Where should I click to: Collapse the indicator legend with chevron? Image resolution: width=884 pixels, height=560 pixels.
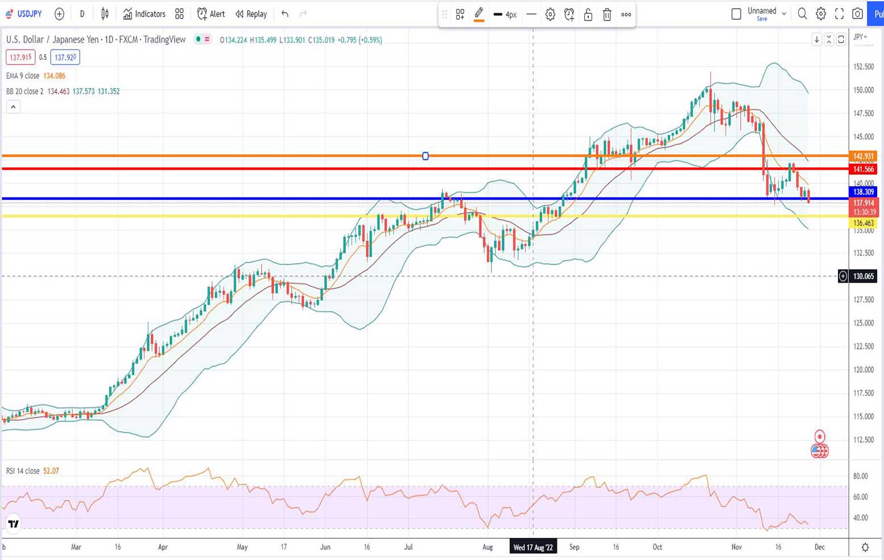pyautogui.click(x=13, y=106)
